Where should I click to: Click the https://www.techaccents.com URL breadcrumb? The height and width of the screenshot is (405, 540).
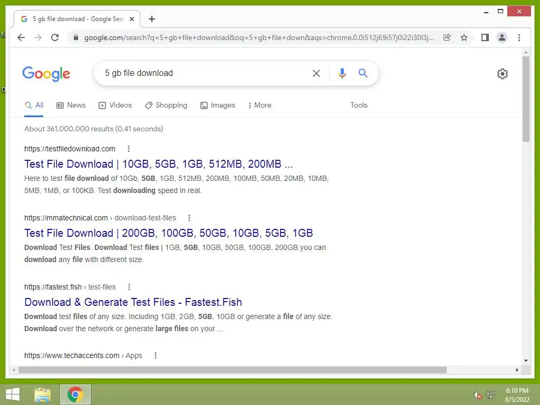click(83, 355)
